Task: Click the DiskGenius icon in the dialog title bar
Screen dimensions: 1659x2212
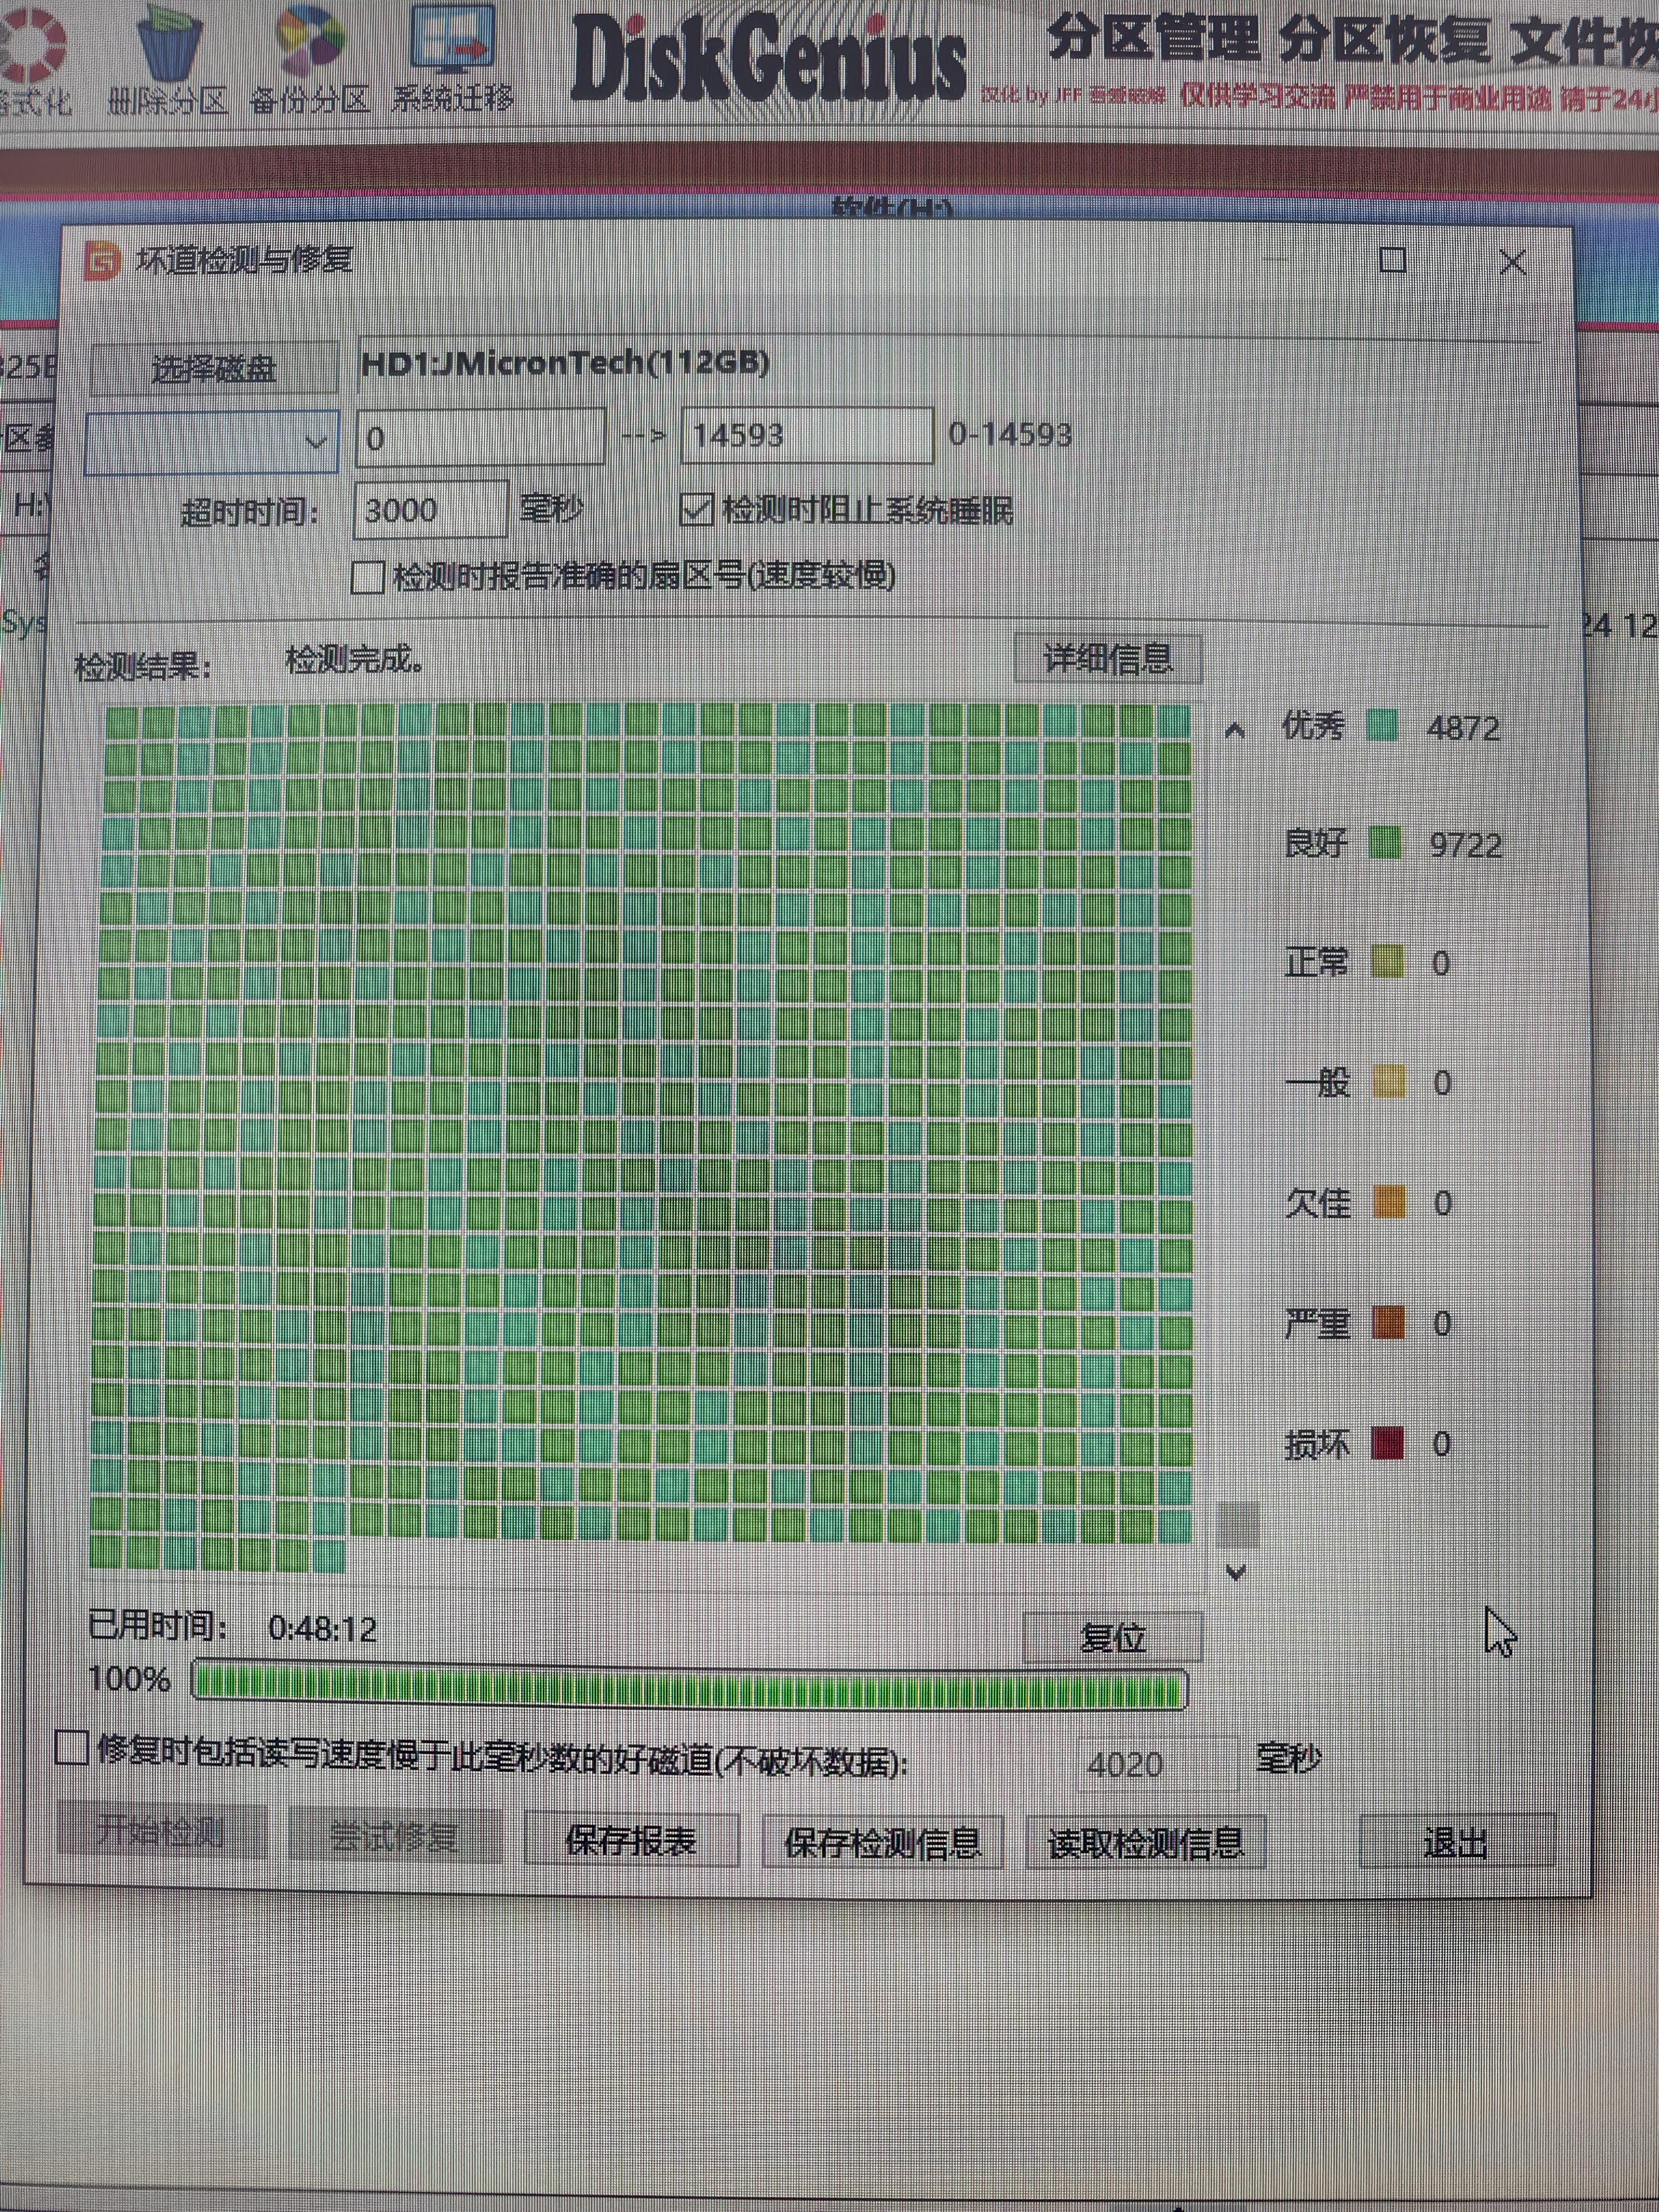Action: click(x=101, y=261)
